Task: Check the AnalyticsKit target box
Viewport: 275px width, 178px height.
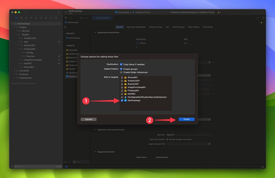Action: click(x=122, y=81)
